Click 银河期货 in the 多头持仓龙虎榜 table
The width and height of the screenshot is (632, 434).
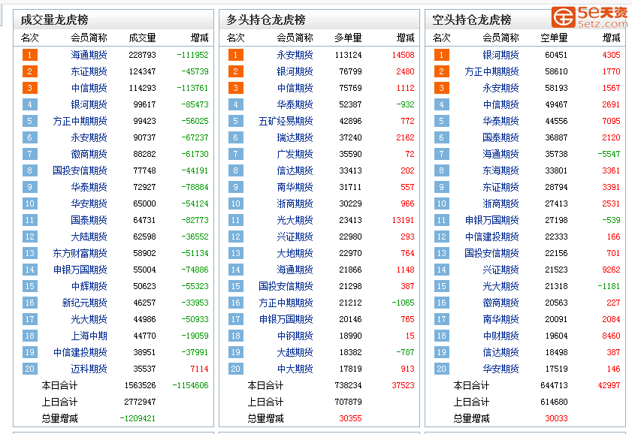(x=295, y=71)
